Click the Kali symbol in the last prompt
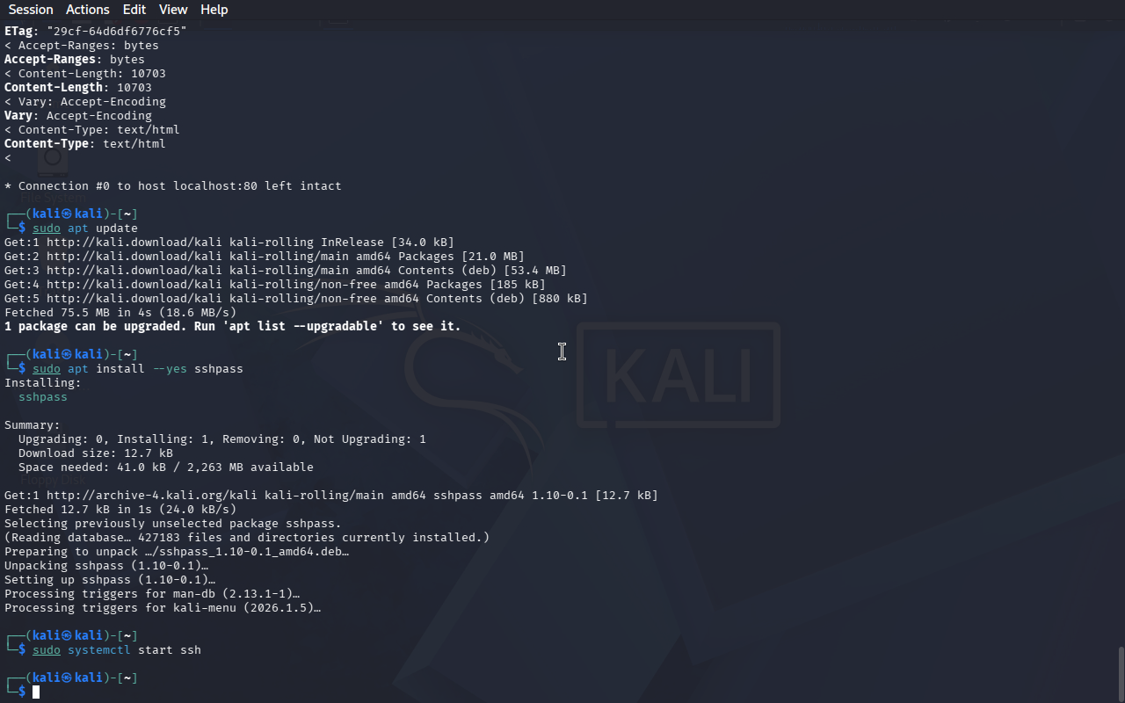Image resolution: width=1125 pixels, height=703 pixels. [x=68, y=678]
